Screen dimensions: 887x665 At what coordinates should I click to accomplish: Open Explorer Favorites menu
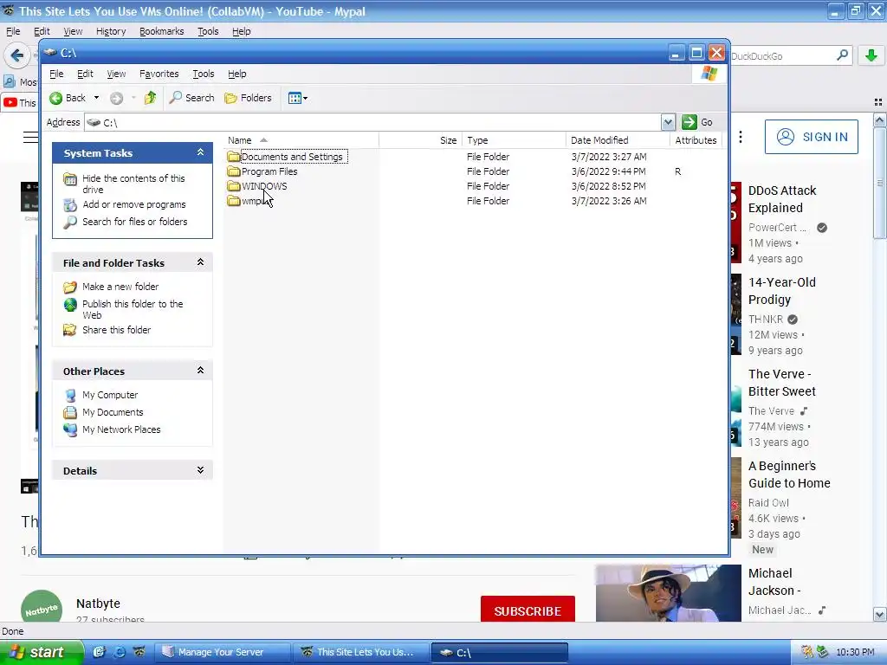pyautogui.click(x=159, y=74)
